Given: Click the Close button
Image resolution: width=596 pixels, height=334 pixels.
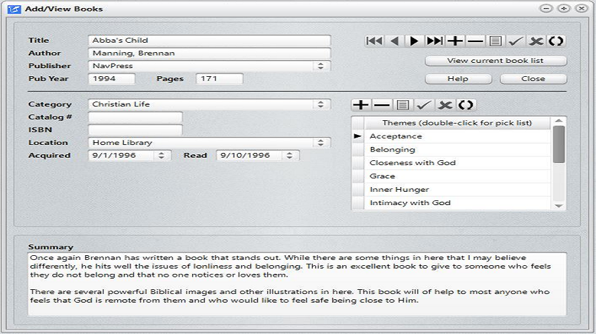Looking at the screenshot, I should click(x=533, y=79).
